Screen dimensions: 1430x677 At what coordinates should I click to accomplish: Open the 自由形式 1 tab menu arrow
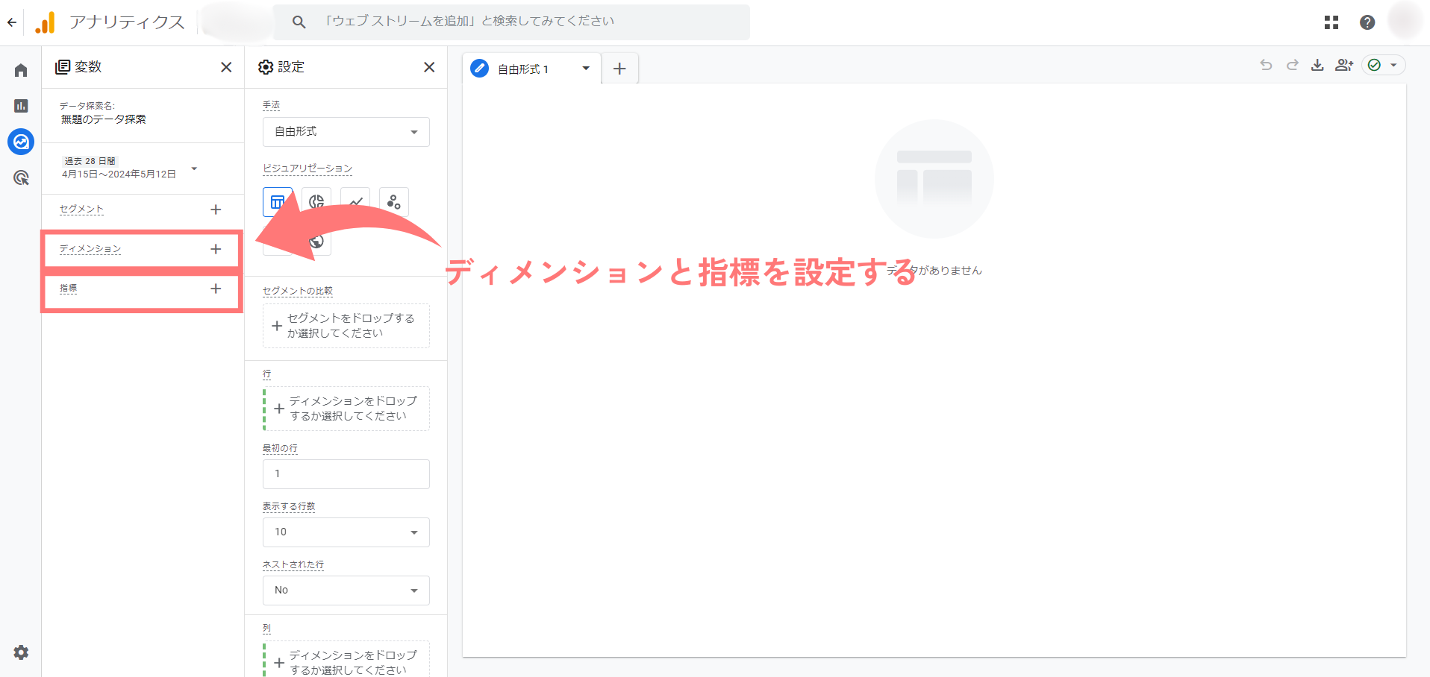[x=586, y=69]
